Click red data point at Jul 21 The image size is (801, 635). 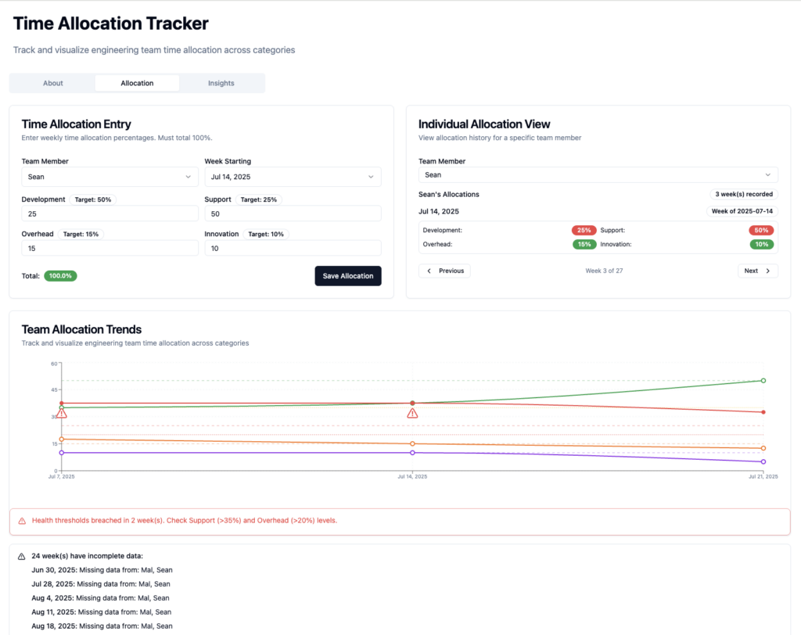[x=763, y=412]
